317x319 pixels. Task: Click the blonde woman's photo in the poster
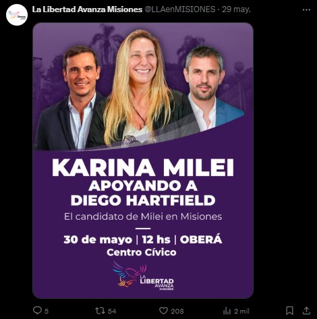[x=140, y=89]
